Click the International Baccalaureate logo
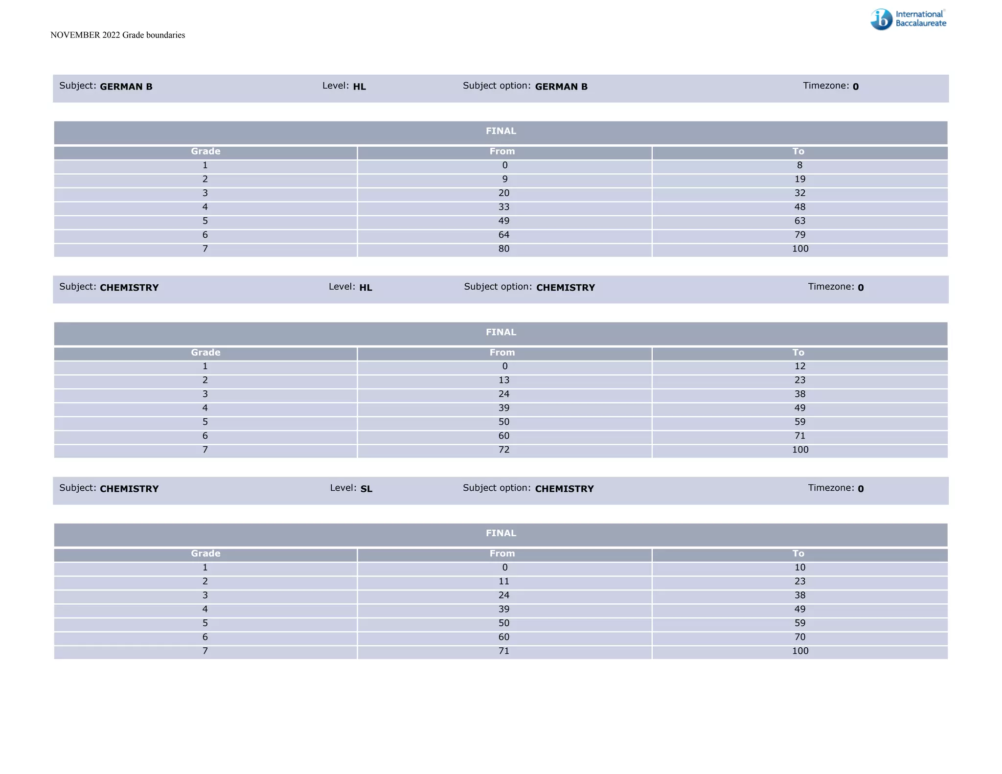The image size is (1002, 774). (x=908, y=20)
